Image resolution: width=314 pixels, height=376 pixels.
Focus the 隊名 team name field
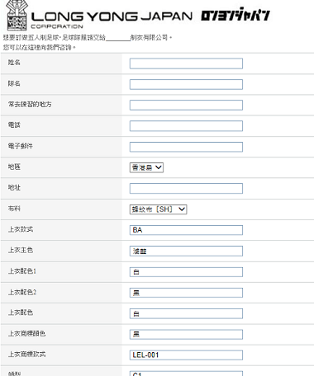[x=186, y=84]
